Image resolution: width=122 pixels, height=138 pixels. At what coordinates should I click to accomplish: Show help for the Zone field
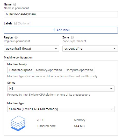[x=72, y=37]
